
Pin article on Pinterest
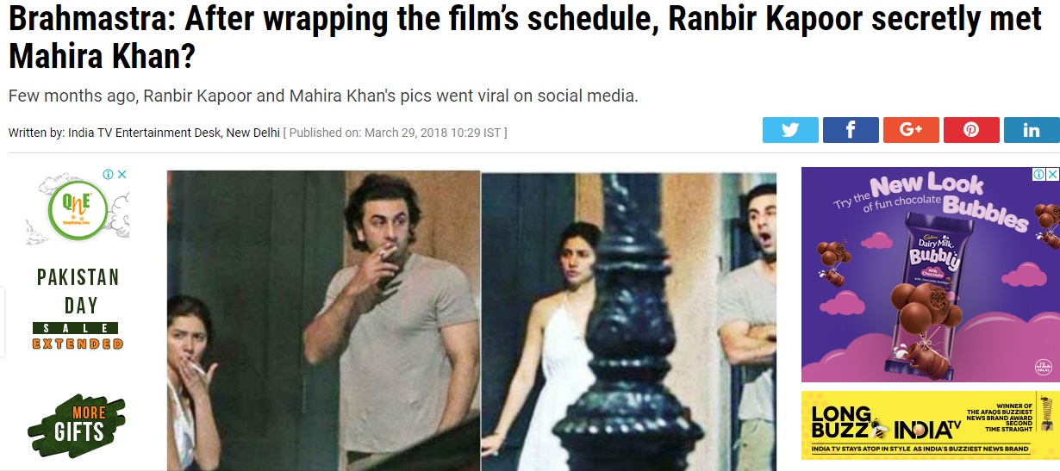(971, 130)
